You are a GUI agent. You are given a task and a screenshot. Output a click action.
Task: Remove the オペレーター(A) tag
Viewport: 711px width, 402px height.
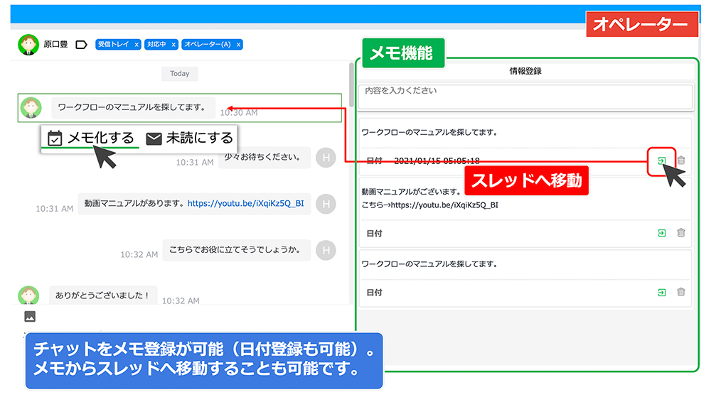238,45
